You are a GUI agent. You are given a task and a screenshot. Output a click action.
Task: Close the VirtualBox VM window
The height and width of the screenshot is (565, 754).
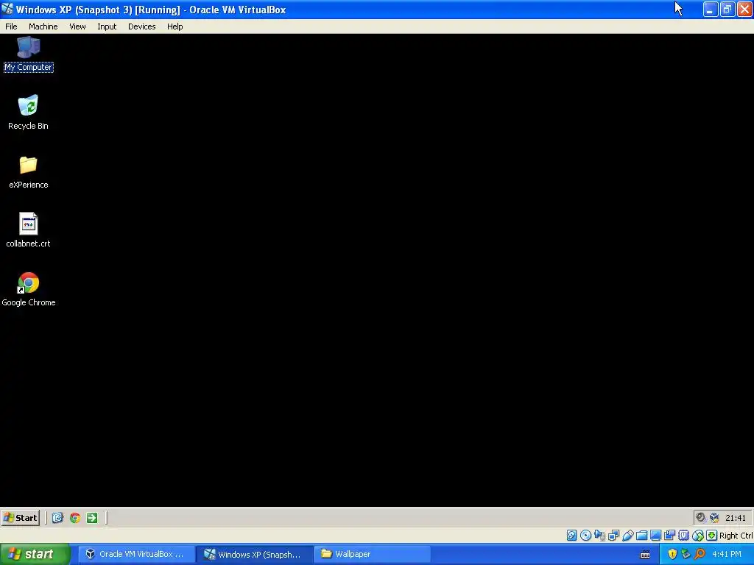click(x=744, y=9)
